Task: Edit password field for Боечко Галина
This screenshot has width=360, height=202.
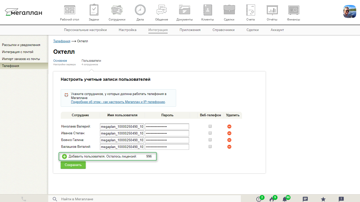Action: tap(167, 140)
